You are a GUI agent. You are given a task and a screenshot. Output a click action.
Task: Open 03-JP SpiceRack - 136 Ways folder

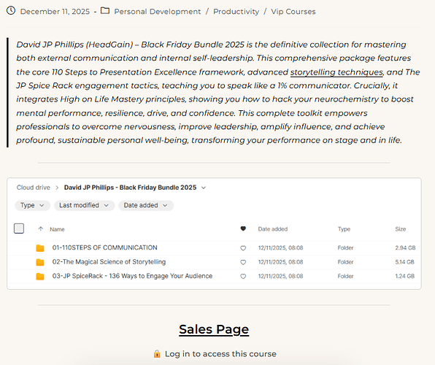(x=132, y=276)
